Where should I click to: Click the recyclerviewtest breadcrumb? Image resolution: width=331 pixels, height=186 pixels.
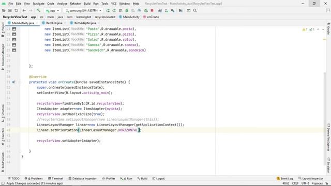coord(105,17)
